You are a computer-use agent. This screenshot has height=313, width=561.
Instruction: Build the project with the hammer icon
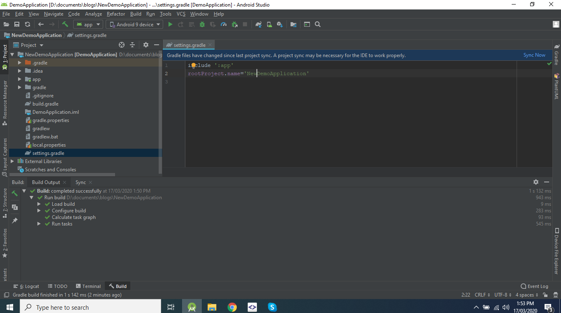(65, 24)
